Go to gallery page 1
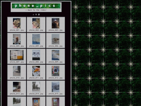 pos(36,14)
